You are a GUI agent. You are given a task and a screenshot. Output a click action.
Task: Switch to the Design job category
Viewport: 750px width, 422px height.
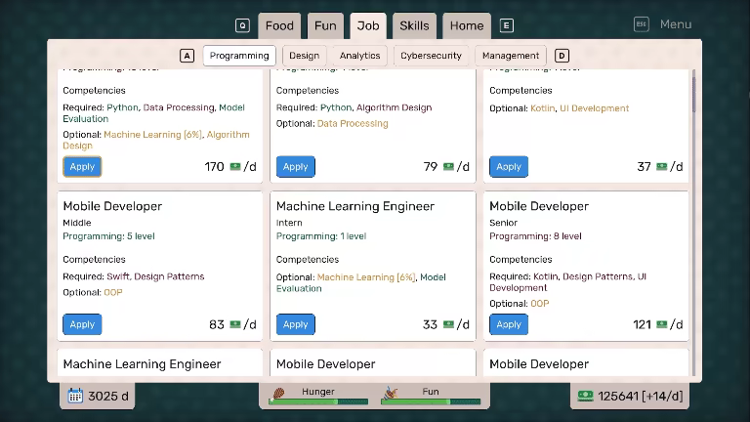pos(305,56)
